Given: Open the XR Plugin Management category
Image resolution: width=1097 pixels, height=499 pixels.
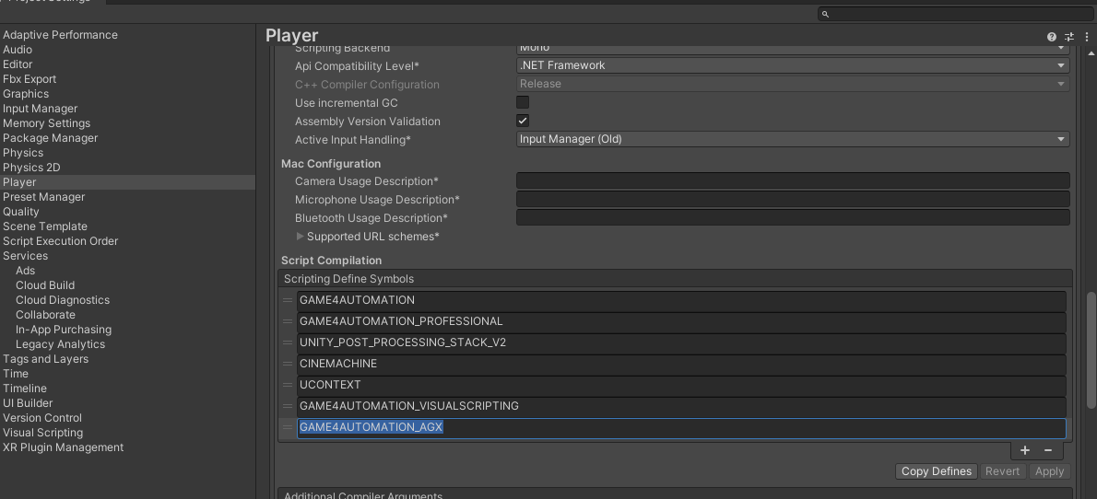Looking at the screenshot, I should (63, 447).
